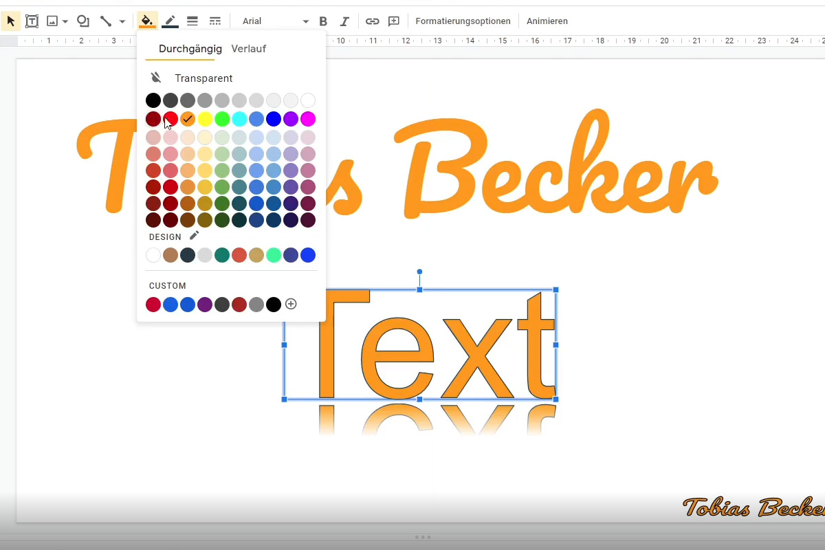Switch to the Durchgängig tab
The width and height of the screenshot is (825, 550).
click(190, 49)
